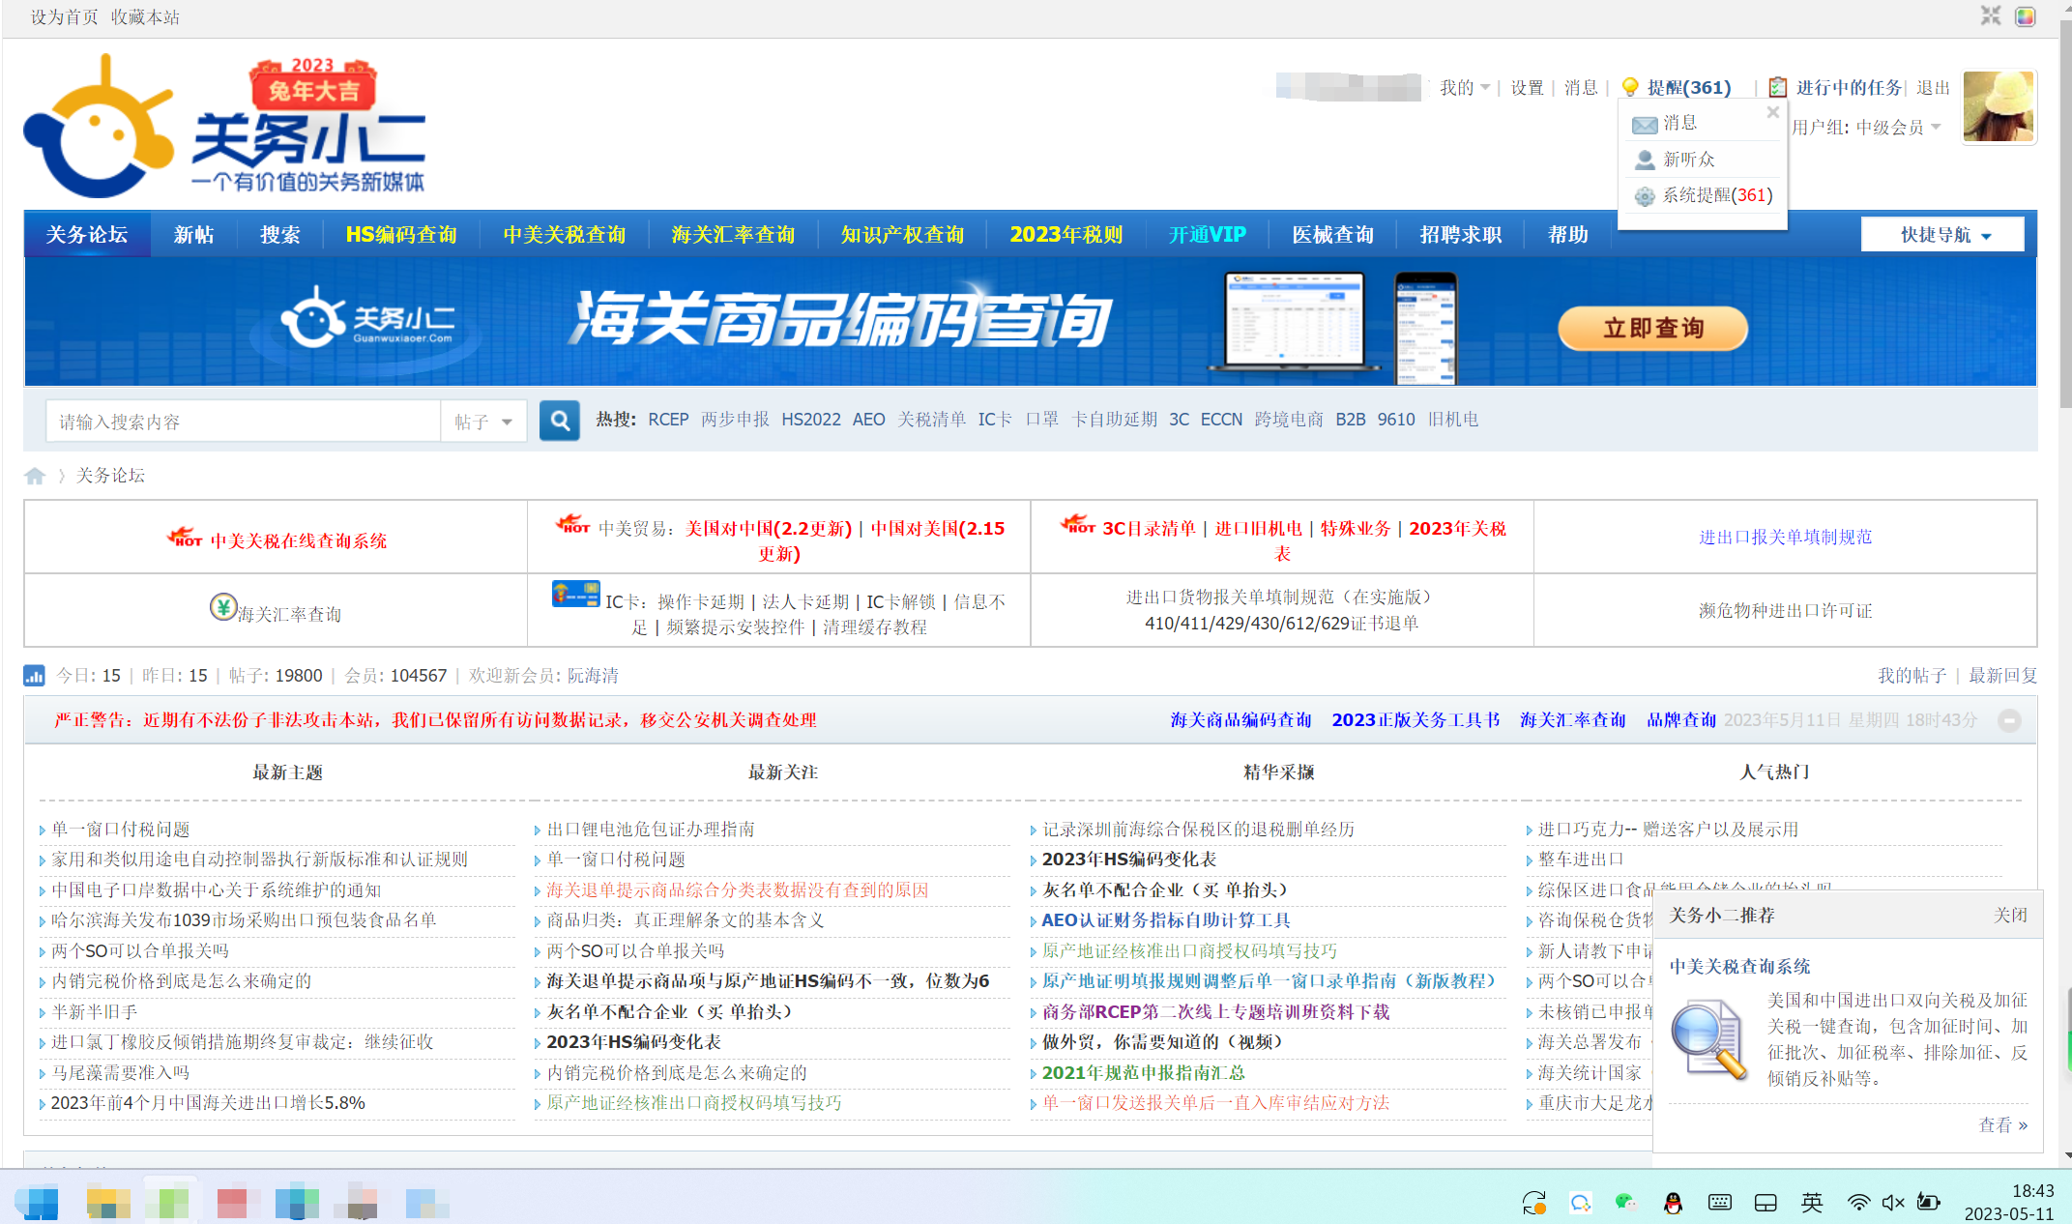Expand the 快捷导航 dropdown

coord(1942,235)
